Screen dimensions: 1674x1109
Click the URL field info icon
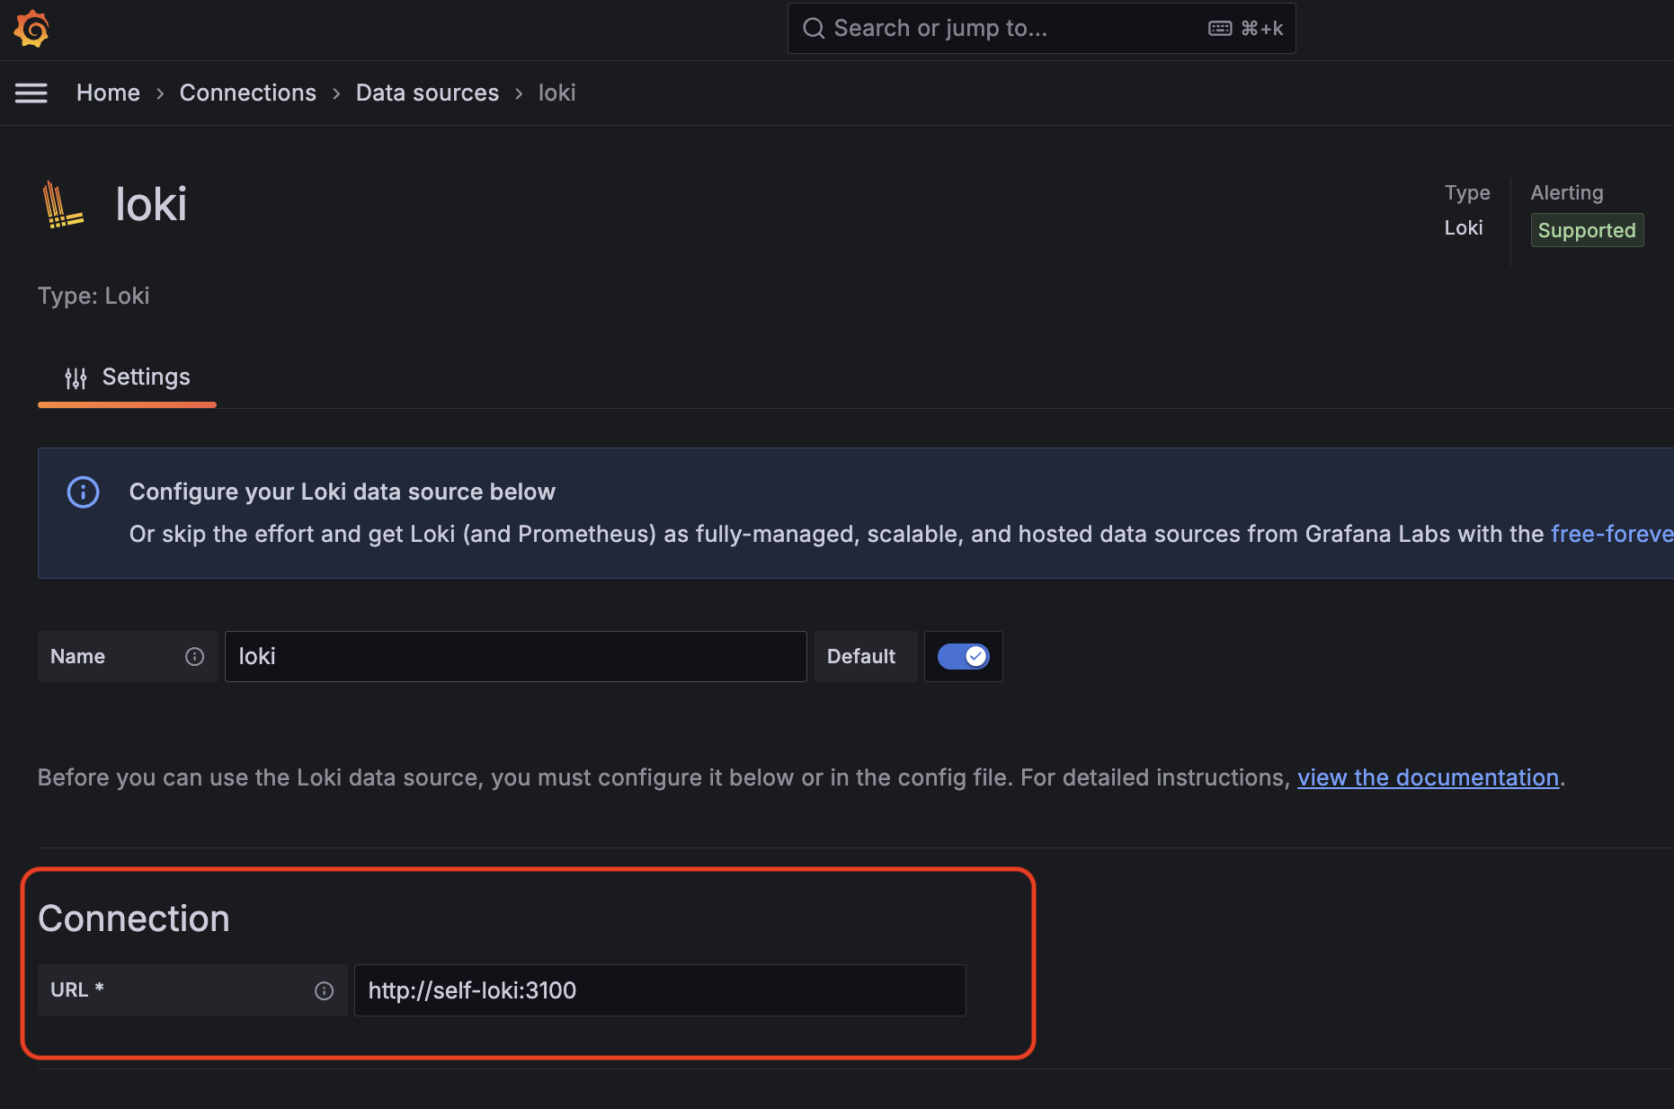324,990
